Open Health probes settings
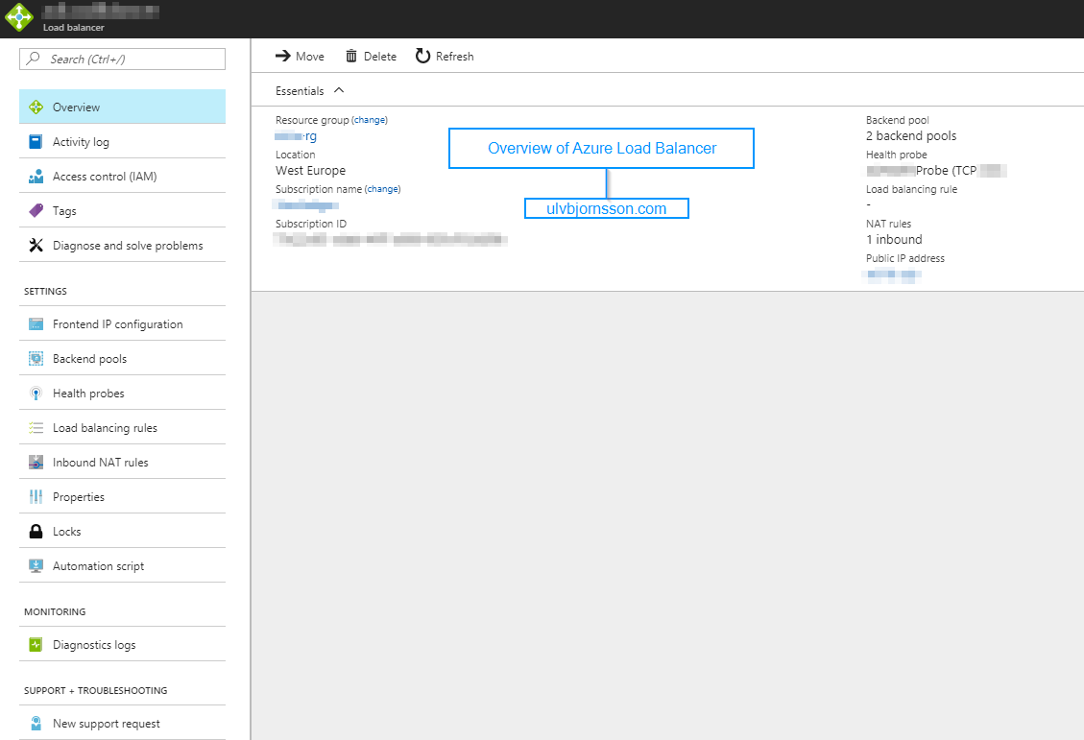This screenshot has height=740, width=1084. click(122, 394)
